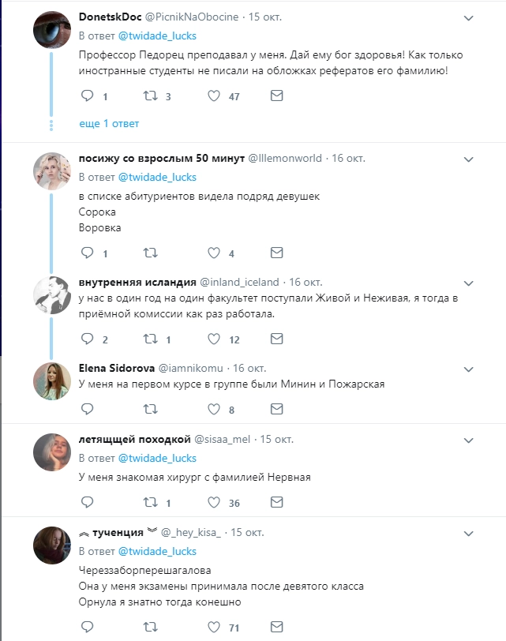
Task: Like Elena Sidorova's Минин и Пожарская tweet
Action: coord(213,410)
